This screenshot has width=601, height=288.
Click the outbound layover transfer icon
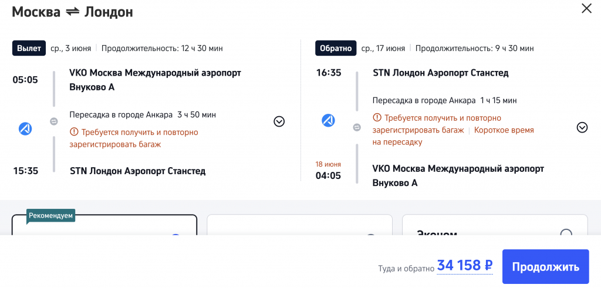coord(53,121)
